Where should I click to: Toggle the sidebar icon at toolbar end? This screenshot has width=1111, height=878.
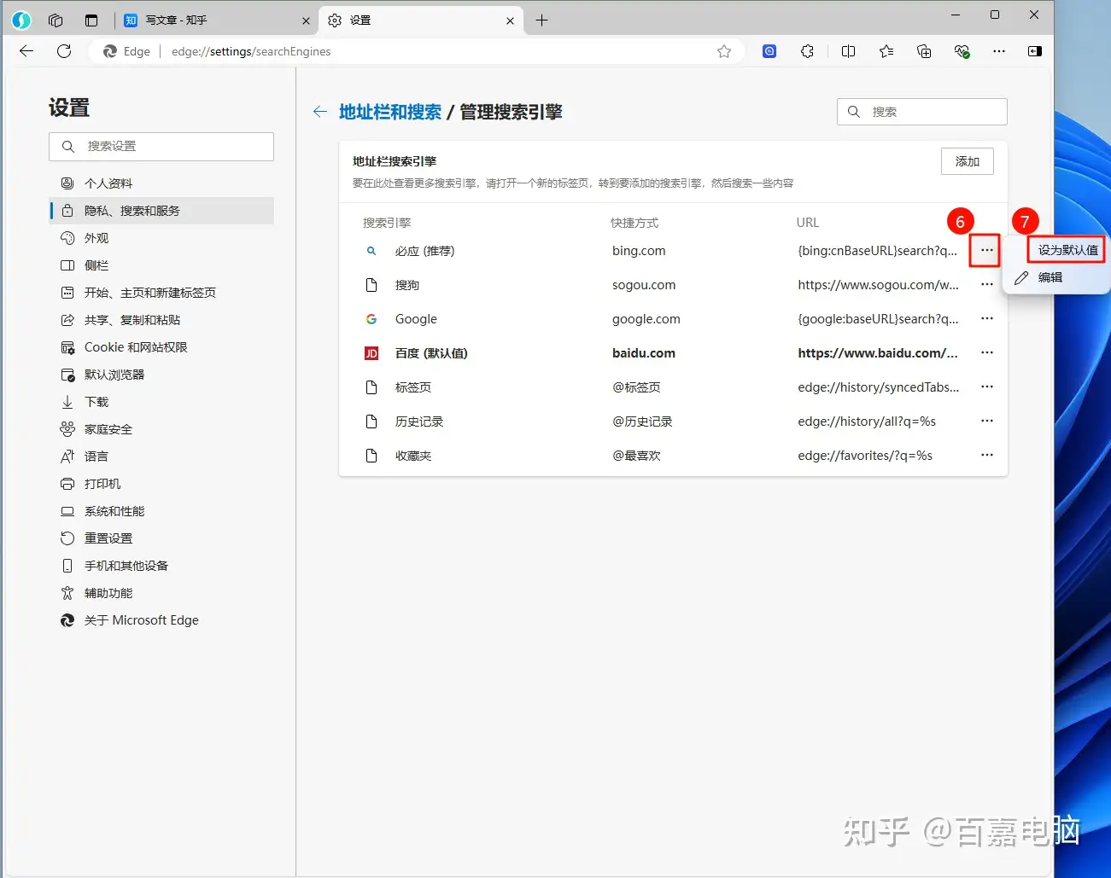(x=1035, y=51)
